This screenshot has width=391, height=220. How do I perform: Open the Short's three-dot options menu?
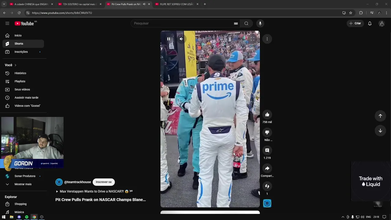267,39
